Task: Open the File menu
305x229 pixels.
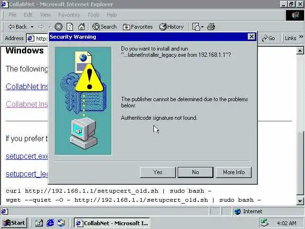Action: 12,15
